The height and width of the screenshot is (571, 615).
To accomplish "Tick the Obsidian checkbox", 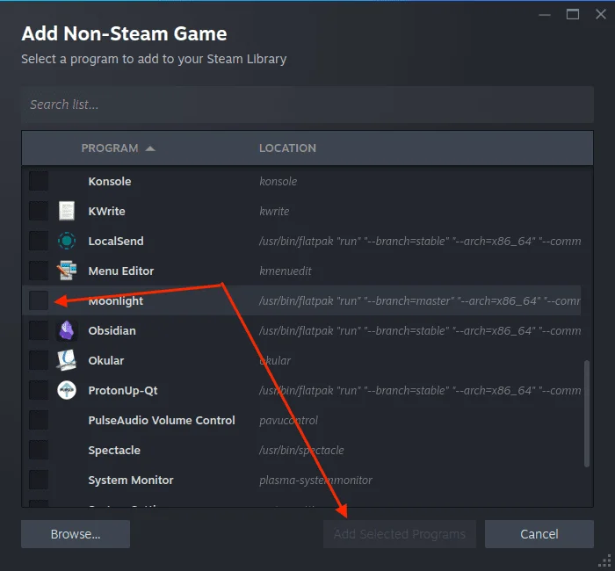I will [x=39, y=330].
